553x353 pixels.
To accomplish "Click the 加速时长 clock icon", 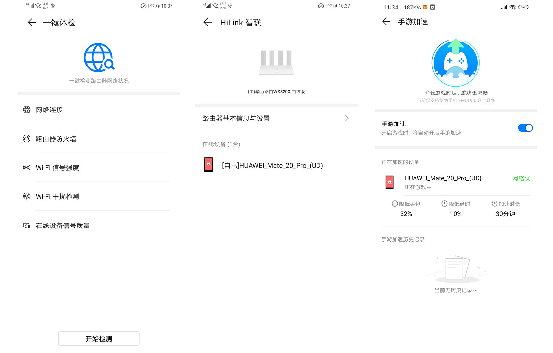I will pyautogui.click(x=494, y=204).
